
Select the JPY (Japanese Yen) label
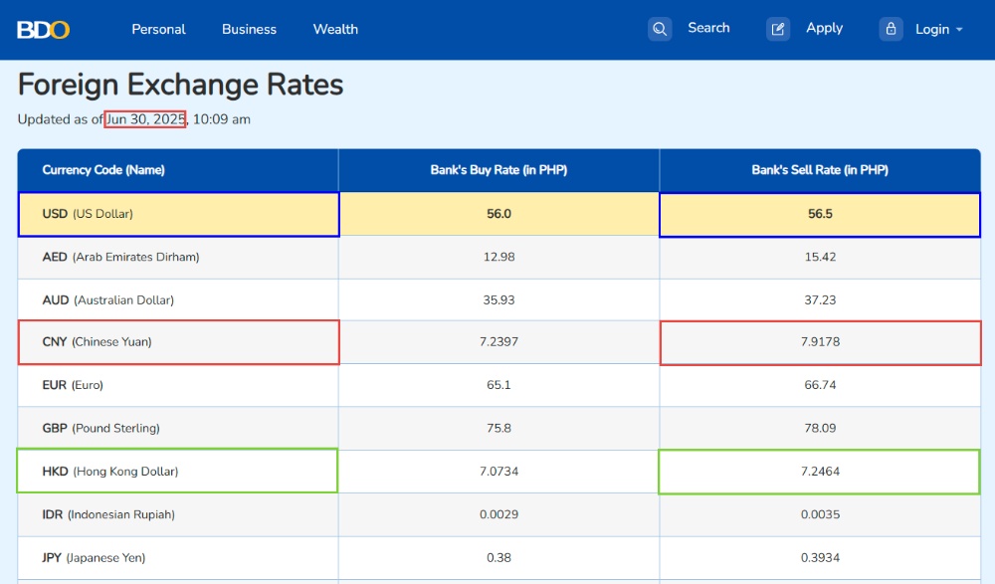pyautogui.click(x=94, y=558)
